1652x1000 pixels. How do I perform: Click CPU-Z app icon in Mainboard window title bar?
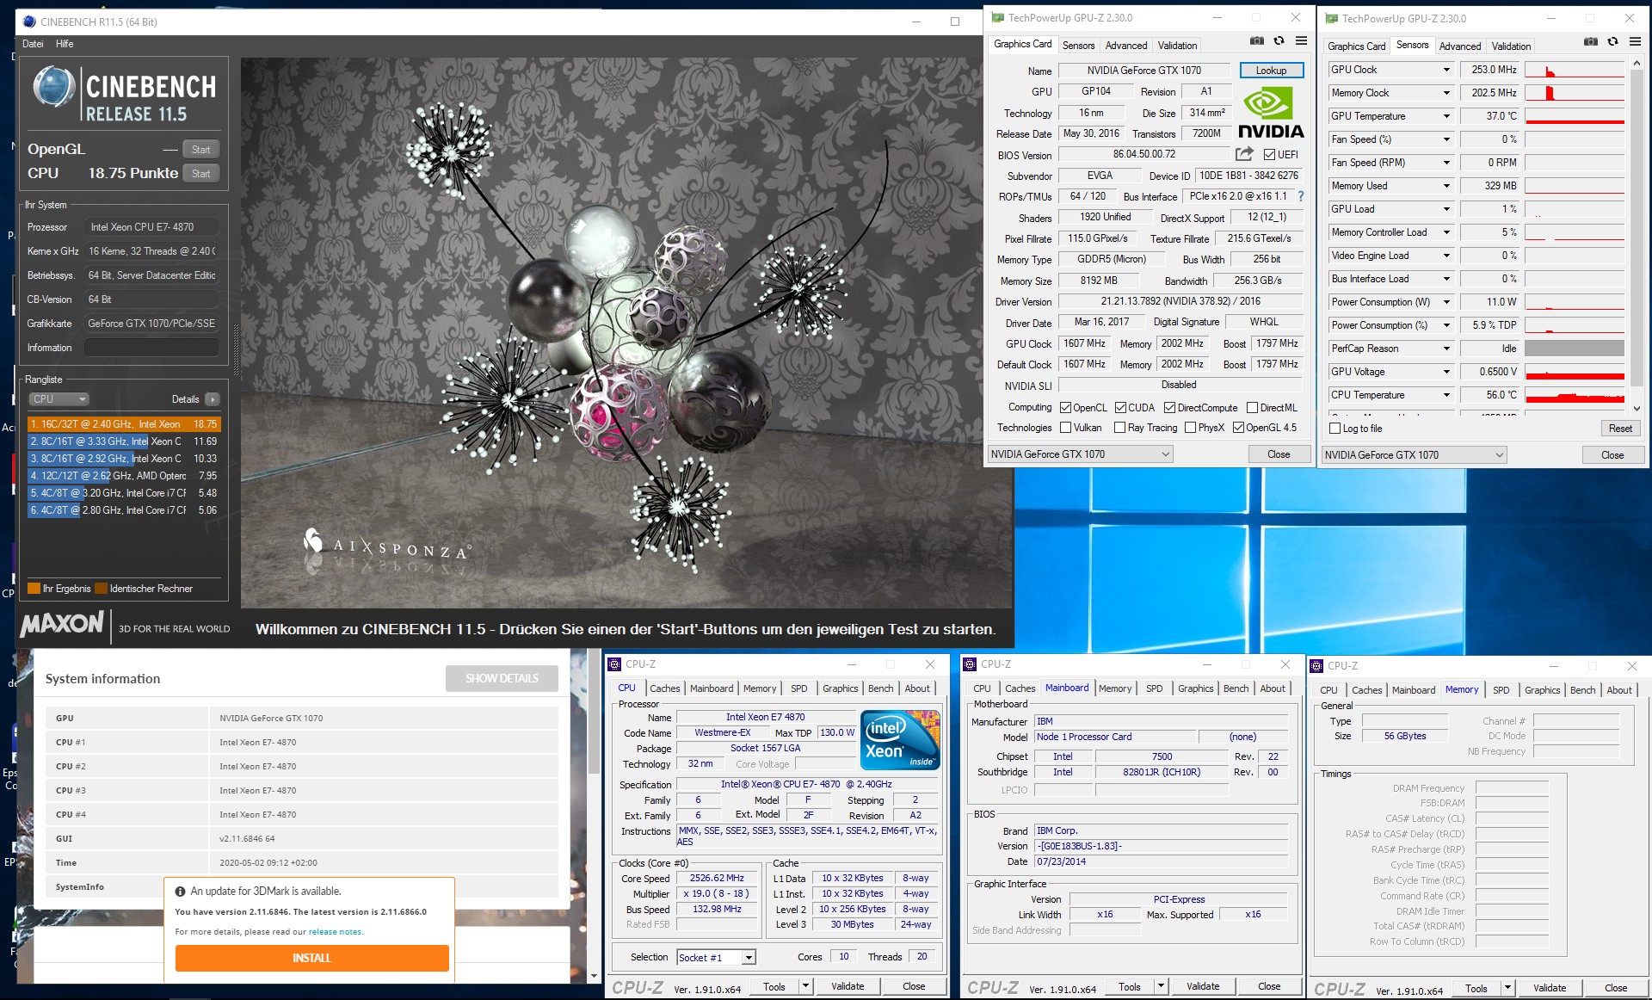[971, 664]
